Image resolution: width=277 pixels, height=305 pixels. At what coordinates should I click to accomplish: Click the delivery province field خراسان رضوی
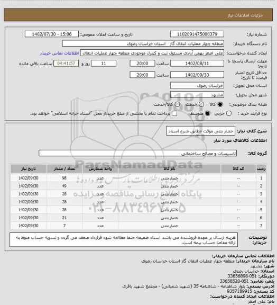[x=197, y=85]
